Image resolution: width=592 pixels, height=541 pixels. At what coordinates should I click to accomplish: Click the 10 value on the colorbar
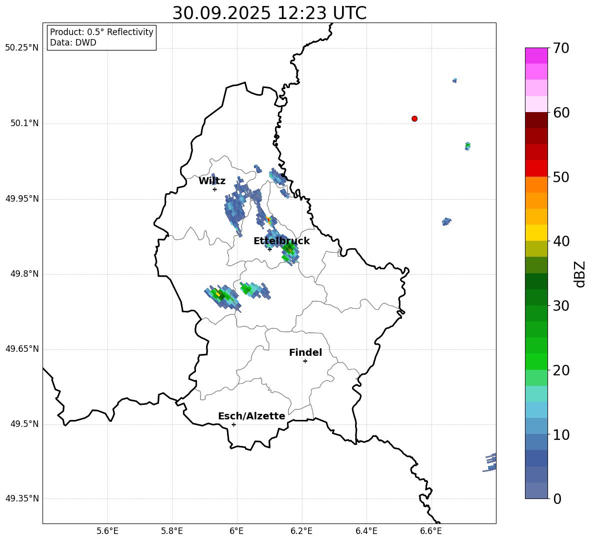pos(561,435)
